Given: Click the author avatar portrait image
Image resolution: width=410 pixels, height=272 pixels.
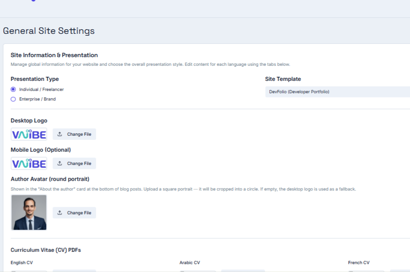Looking at the screenshot, I should click(x=29, y=213).
